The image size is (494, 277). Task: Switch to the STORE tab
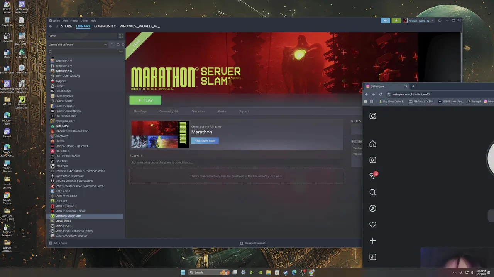[x=66, y=26]
